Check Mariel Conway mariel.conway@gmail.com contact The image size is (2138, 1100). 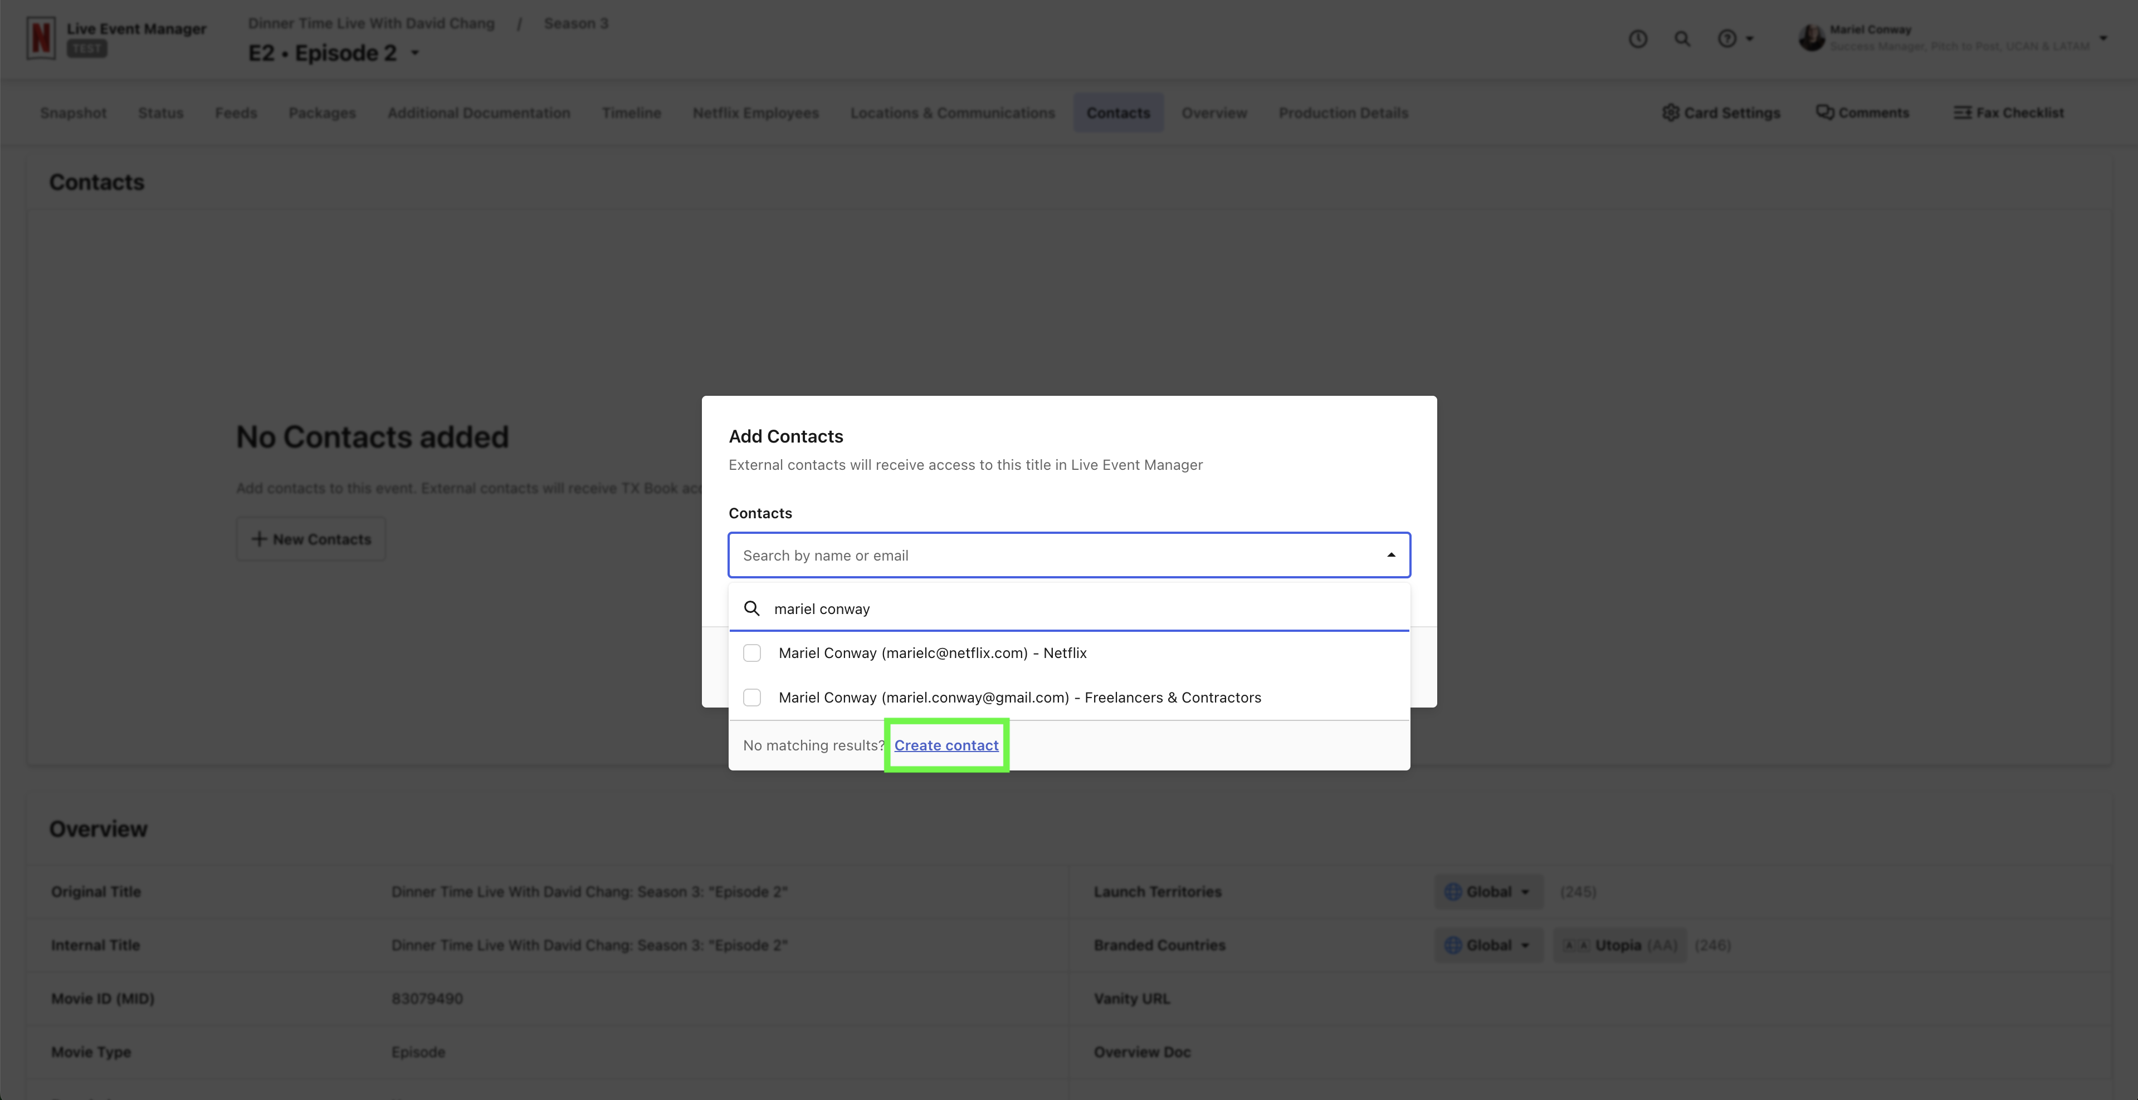tap(752, 698)
